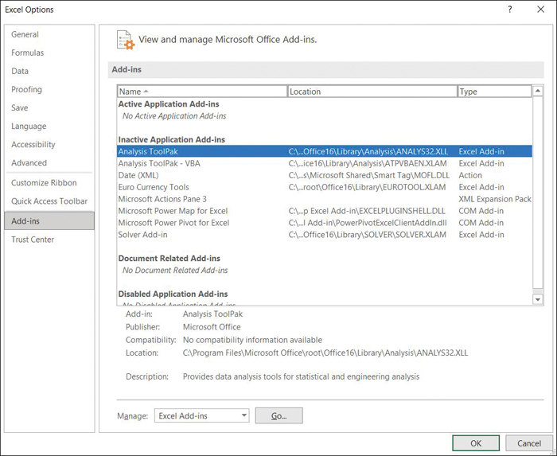The image size is (557, 456).
Task: Click the add-ins list vertical scrollbar thumb
Action: [538, 193]
